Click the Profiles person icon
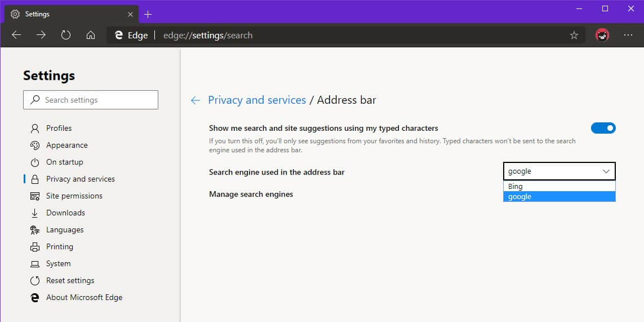The height and width of the screenshot is (322, 644). tap(35, 129)
